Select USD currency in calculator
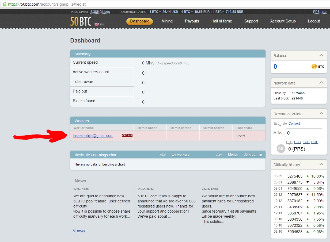The height and width of the screenshot is (242, 330). (x=298, y=142)
